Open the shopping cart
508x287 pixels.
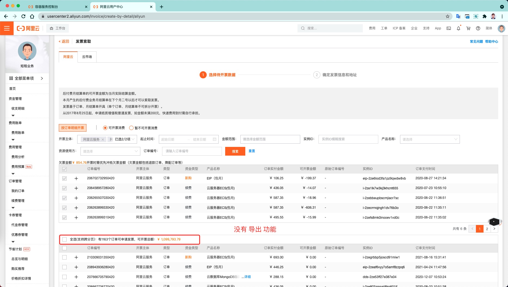[x=468, y=28]
